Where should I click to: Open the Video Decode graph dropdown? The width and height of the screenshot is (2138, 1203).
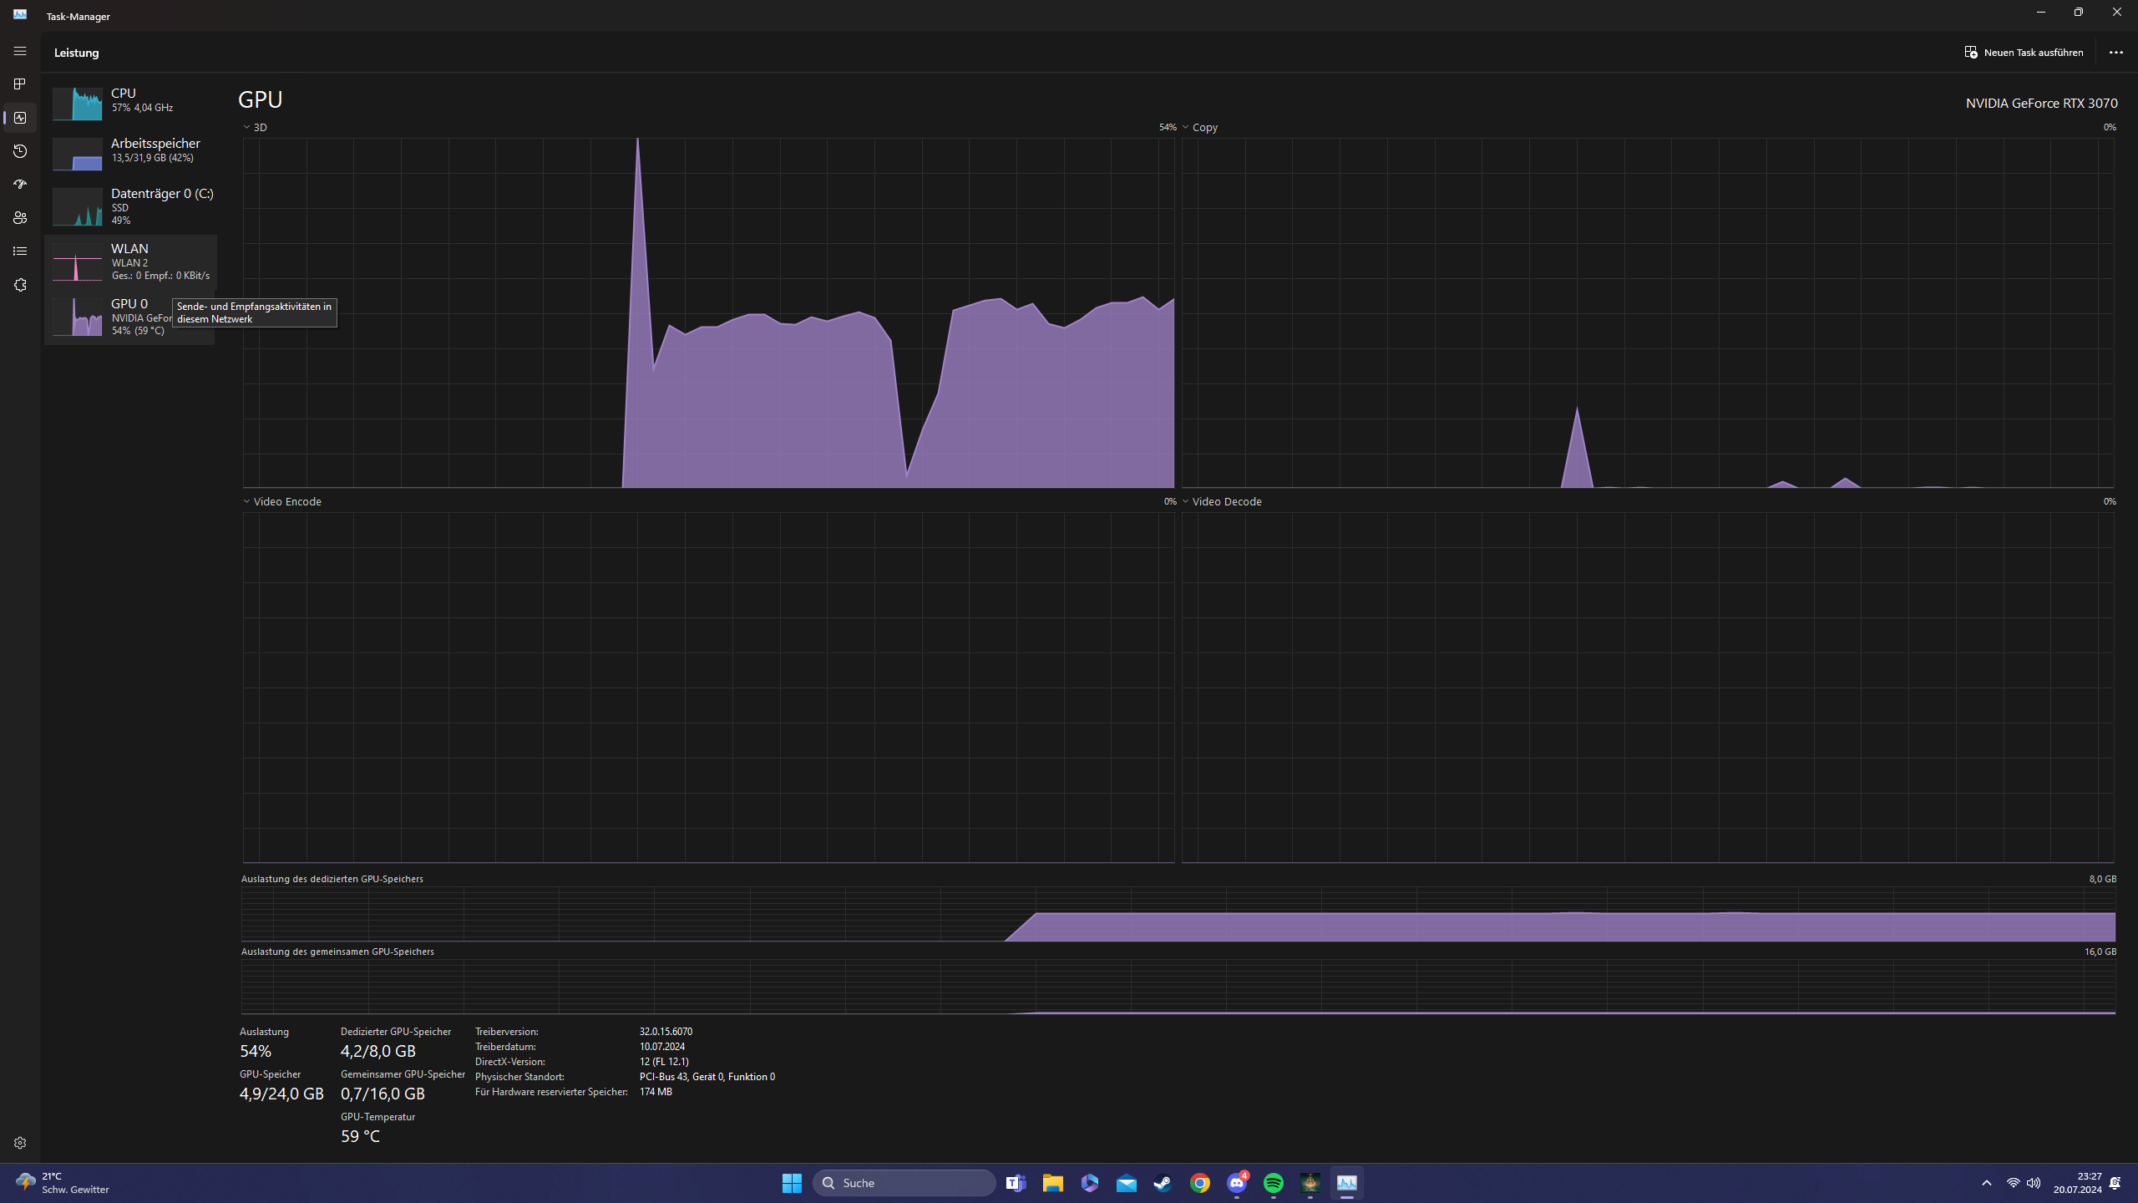[x=1220, y=502]
